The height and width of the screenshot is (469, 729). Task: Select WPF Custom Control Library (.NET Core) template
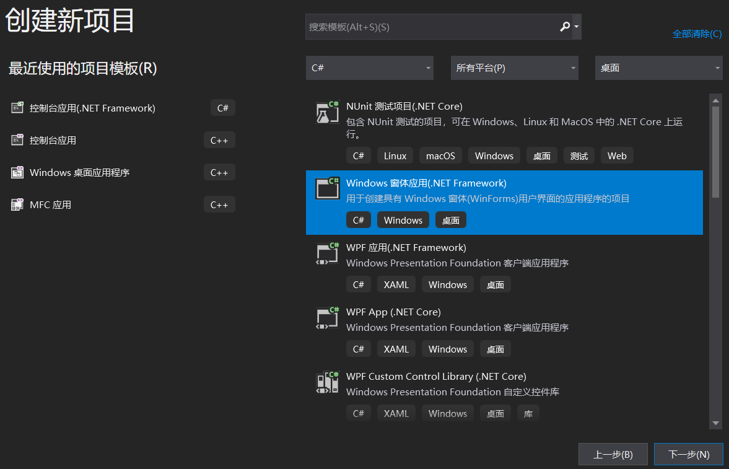504,396
